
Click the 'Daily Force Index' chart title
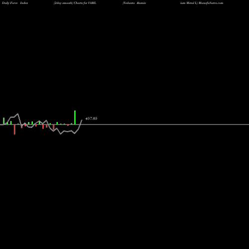pyautogui.click(x=15, y=3)
